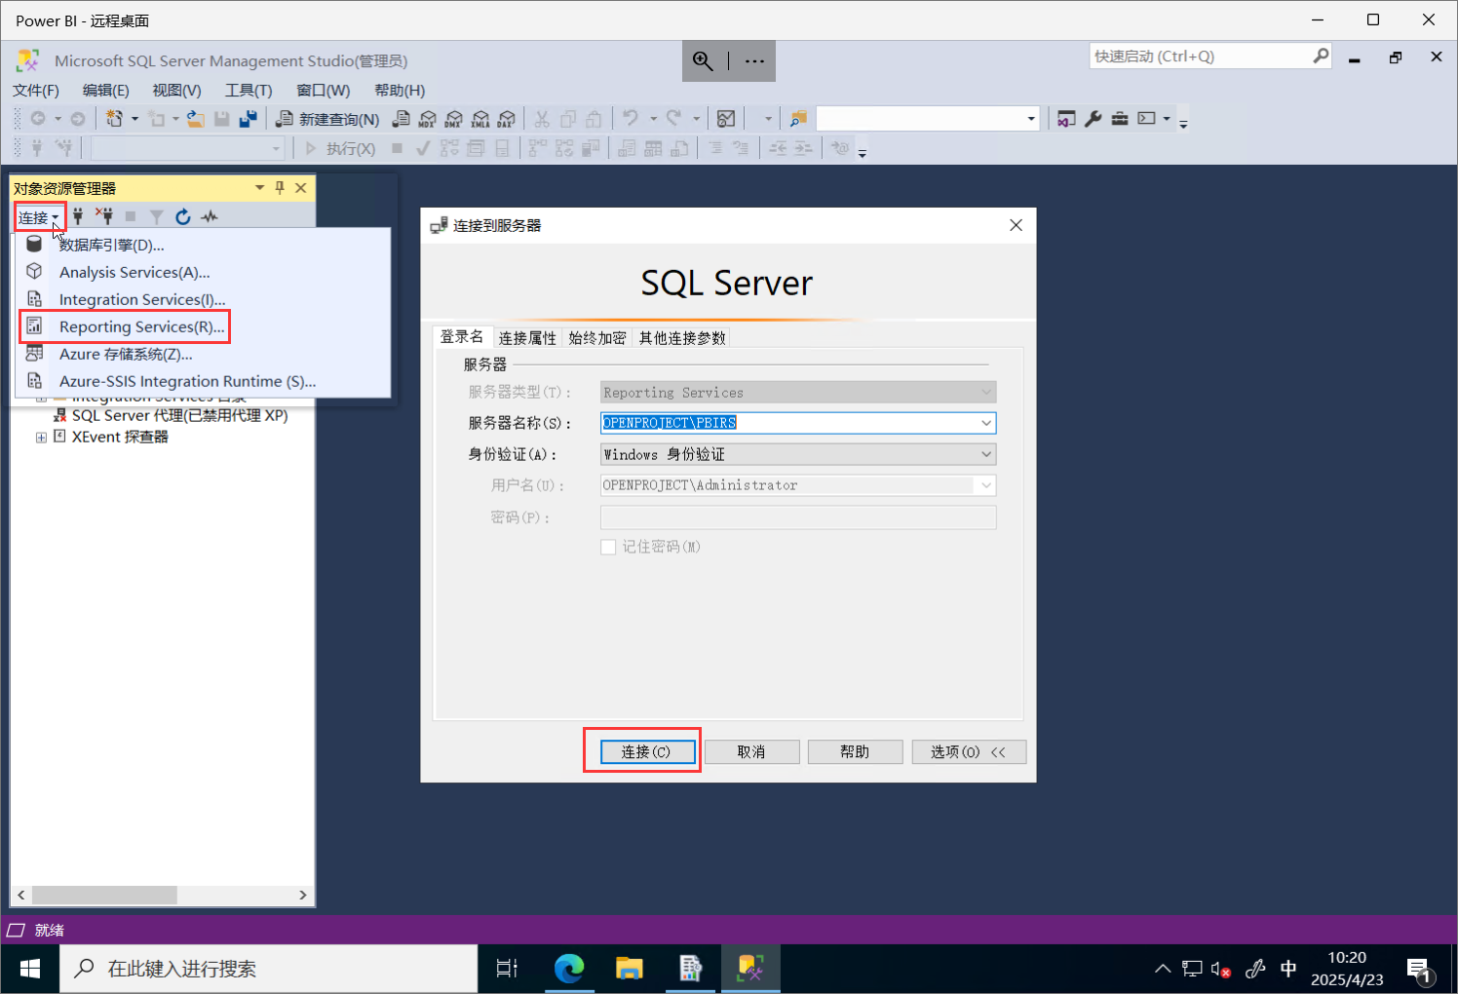Click the New Query (新建查询) toolbar button
1458x994 pixels.
click(327, 119)
